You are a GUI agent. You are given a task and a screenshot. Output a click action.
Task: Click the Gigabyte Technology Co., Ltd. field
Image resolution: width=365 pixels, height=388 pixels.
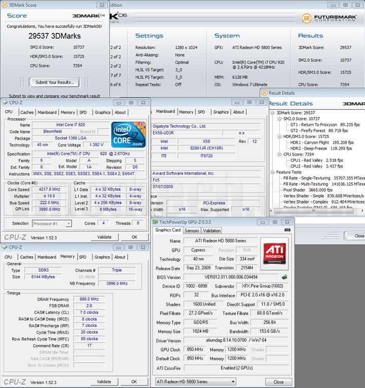(x=206, y=126)
